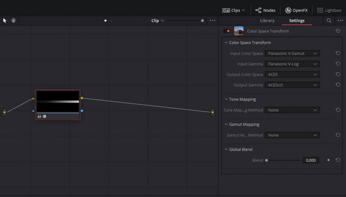This screenshot has height=197, width=346.
Task: Select the arrow pointer tool
Action: coord(5,20)
